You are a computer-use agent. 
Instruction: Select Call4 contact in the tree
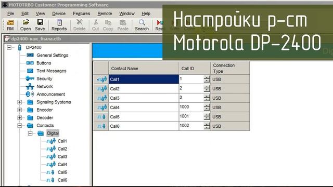pos(62,164)
